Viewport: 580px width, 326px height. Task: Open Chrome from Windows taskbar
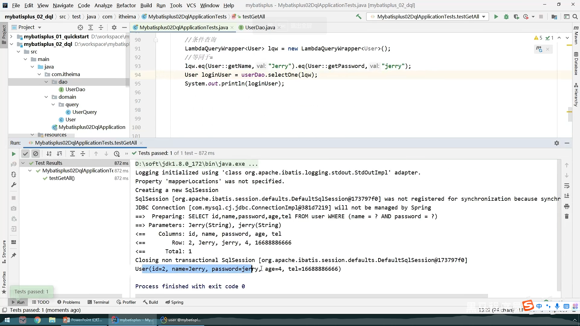click(x=37, y=320)
